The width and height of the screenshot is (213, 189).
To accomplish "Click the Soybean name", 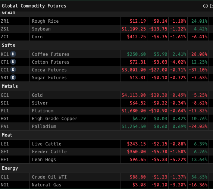I will [x=41, y=29].
